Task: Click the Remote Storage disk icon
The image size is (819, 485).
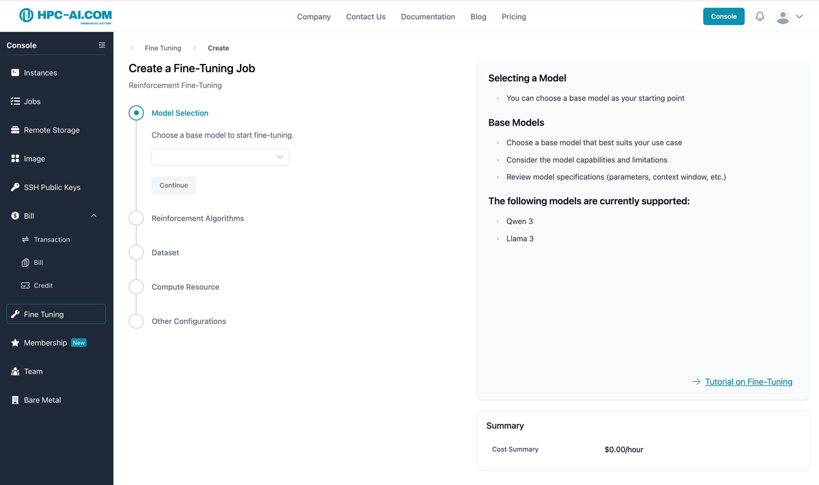Action: click(15, 130)
